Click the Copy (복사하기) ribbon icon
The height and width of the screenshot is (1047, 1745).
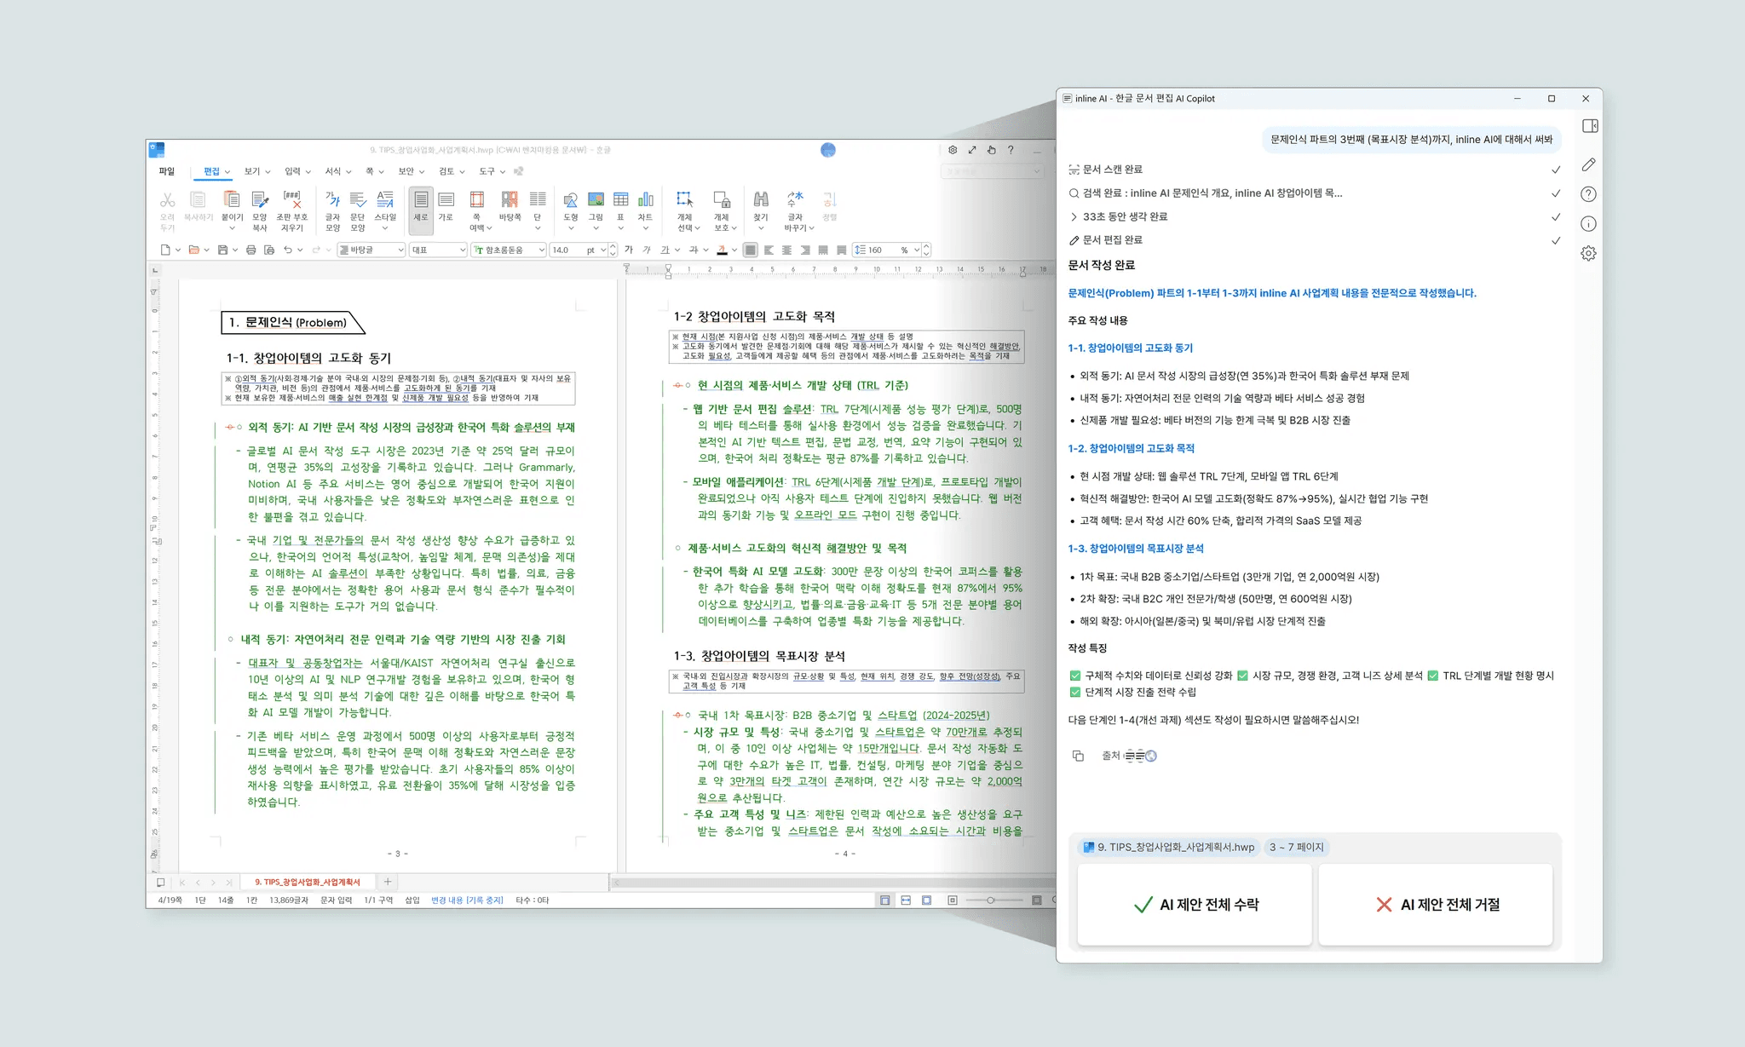[198, 201]
